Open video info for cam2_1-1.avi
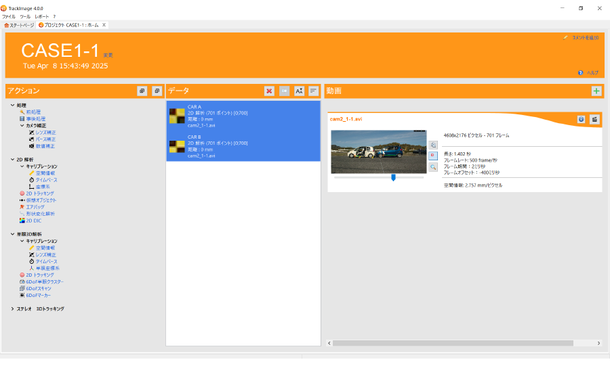610x366 pixels. (x=581, y=119)
